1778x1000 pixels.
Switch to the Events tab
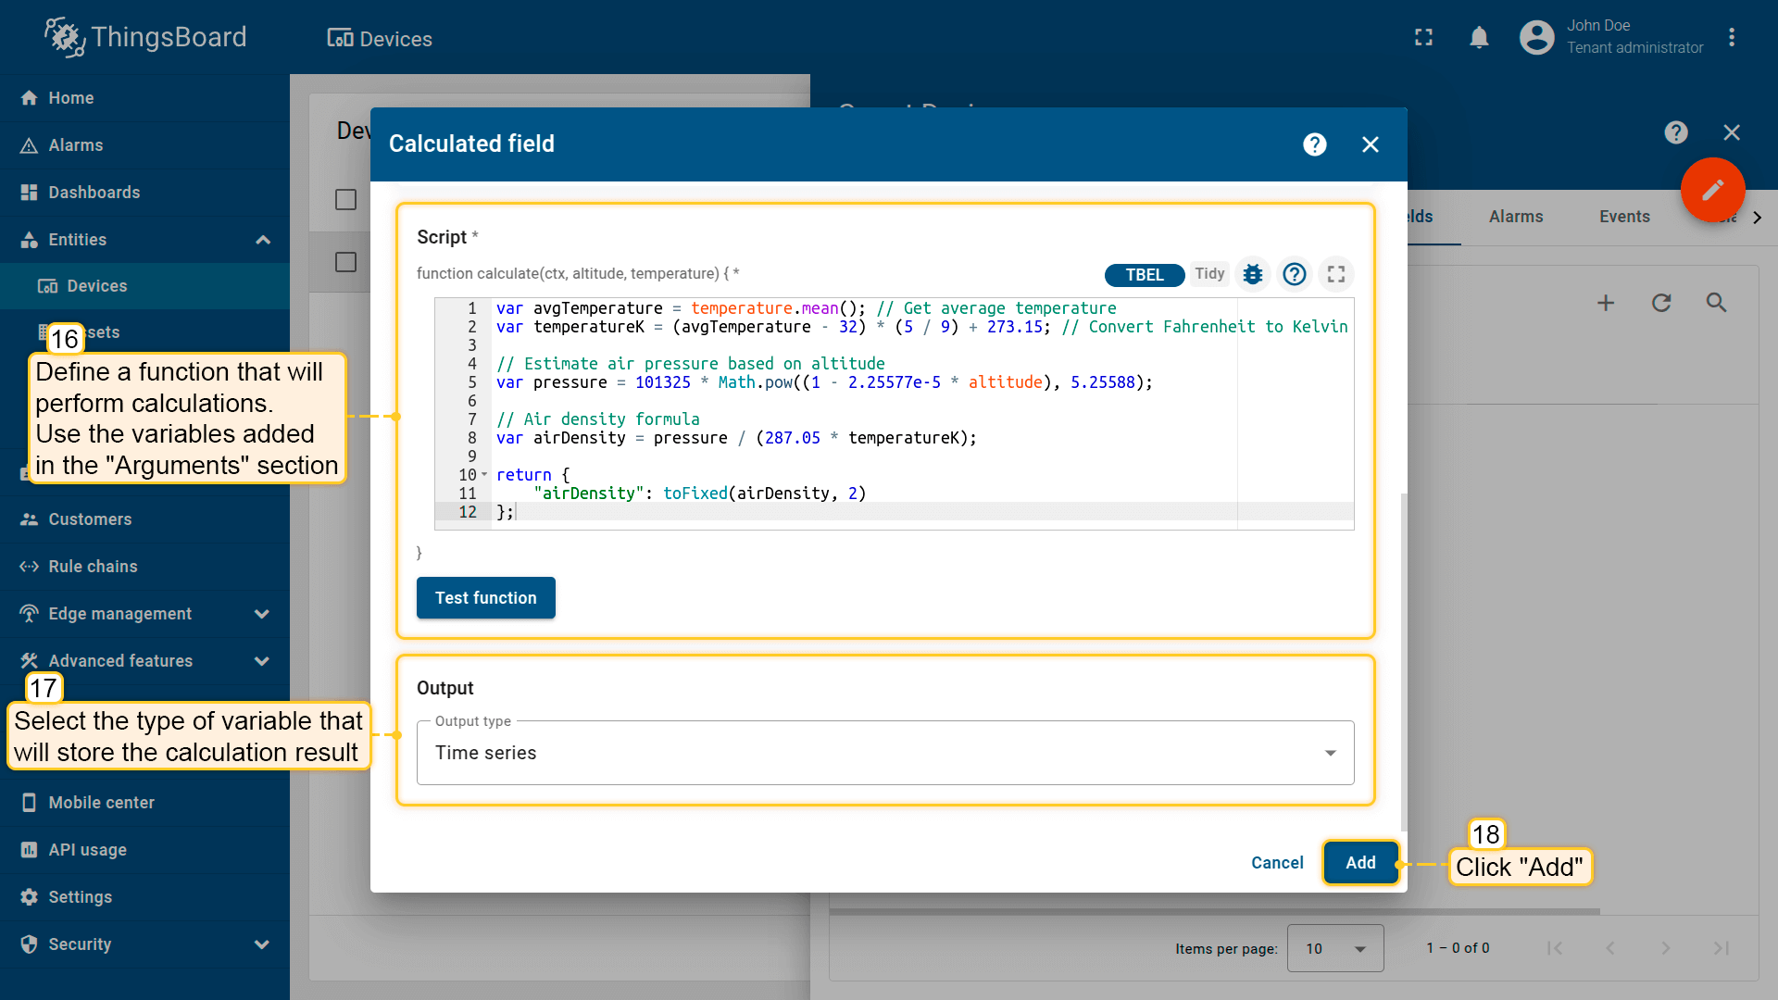(x=1623, y=217)
